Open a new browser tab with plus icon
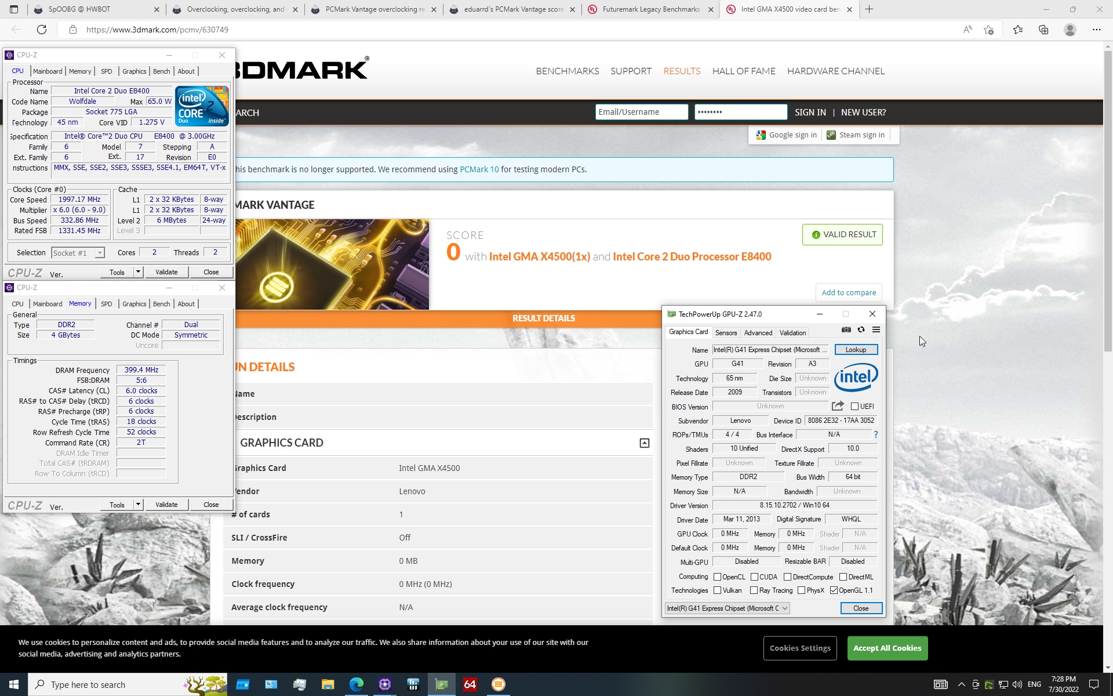The height and width of the screenshot is (696, 1113). click(869, 9)
